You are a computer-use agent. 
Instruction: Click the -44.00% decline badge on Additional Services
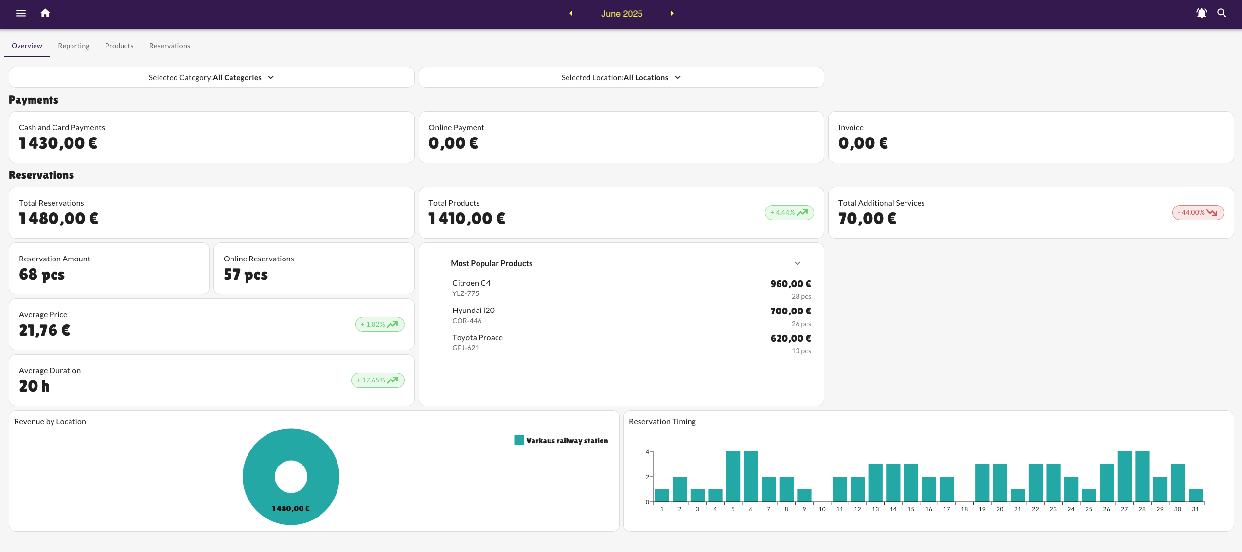point(1197,212)
